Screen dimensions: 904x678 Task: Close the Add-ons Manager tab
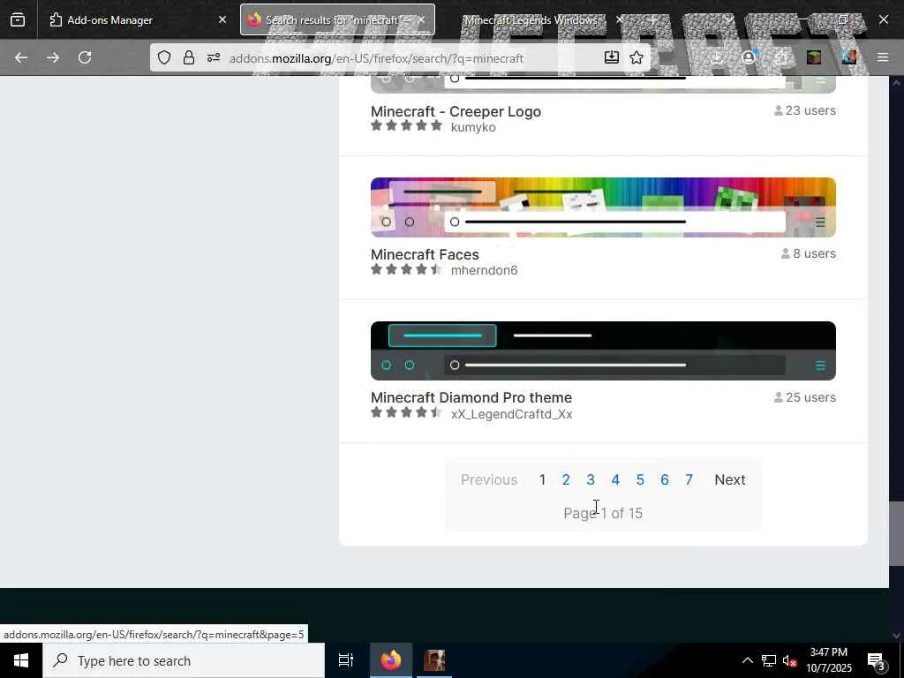pos(222,19)
